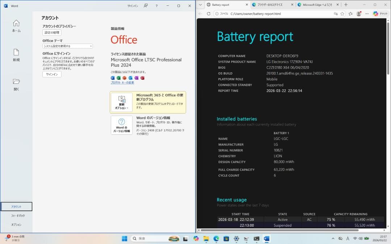
Task: Open the Home (ホーム) page in Word
Action: 16,26
